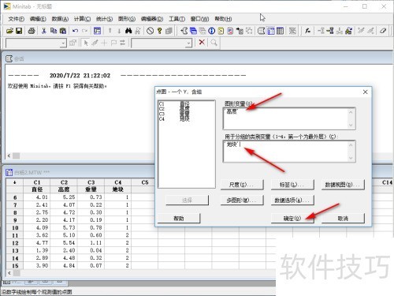Open the 图形(G) menu
This screenshot has height=296, width=394.
127,19
